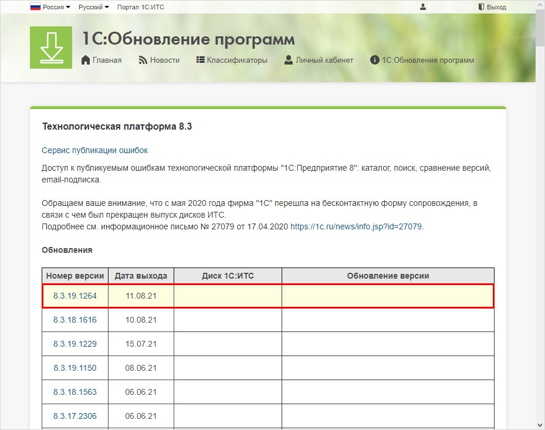This screenshot has height=430, width=545.
Task: Open the Россия country dropdown
Action: pyautogui.click(x=56, y=7)
